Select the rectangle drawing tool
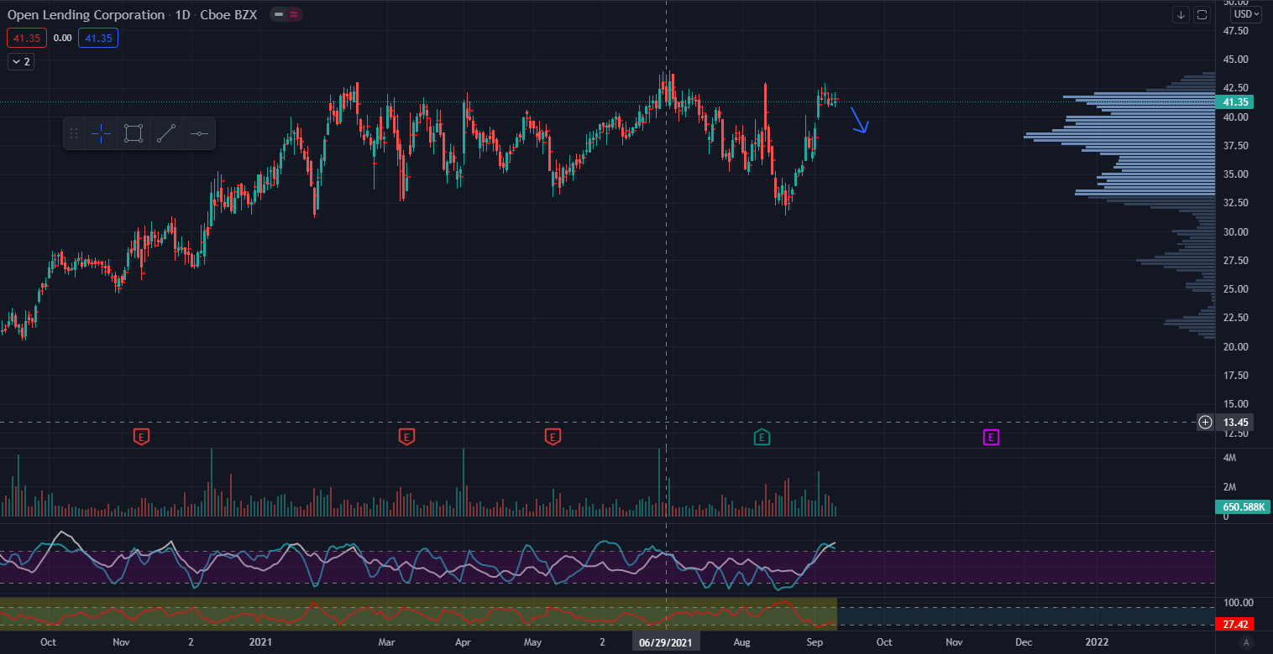 133,133
